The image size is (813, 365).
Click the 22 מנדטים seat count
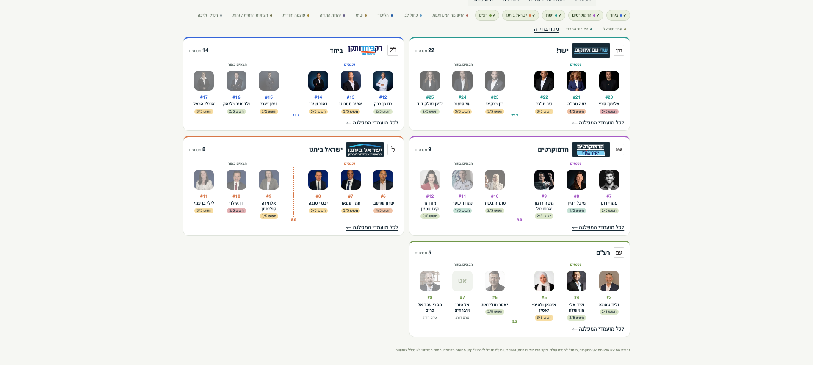point(425,50)
